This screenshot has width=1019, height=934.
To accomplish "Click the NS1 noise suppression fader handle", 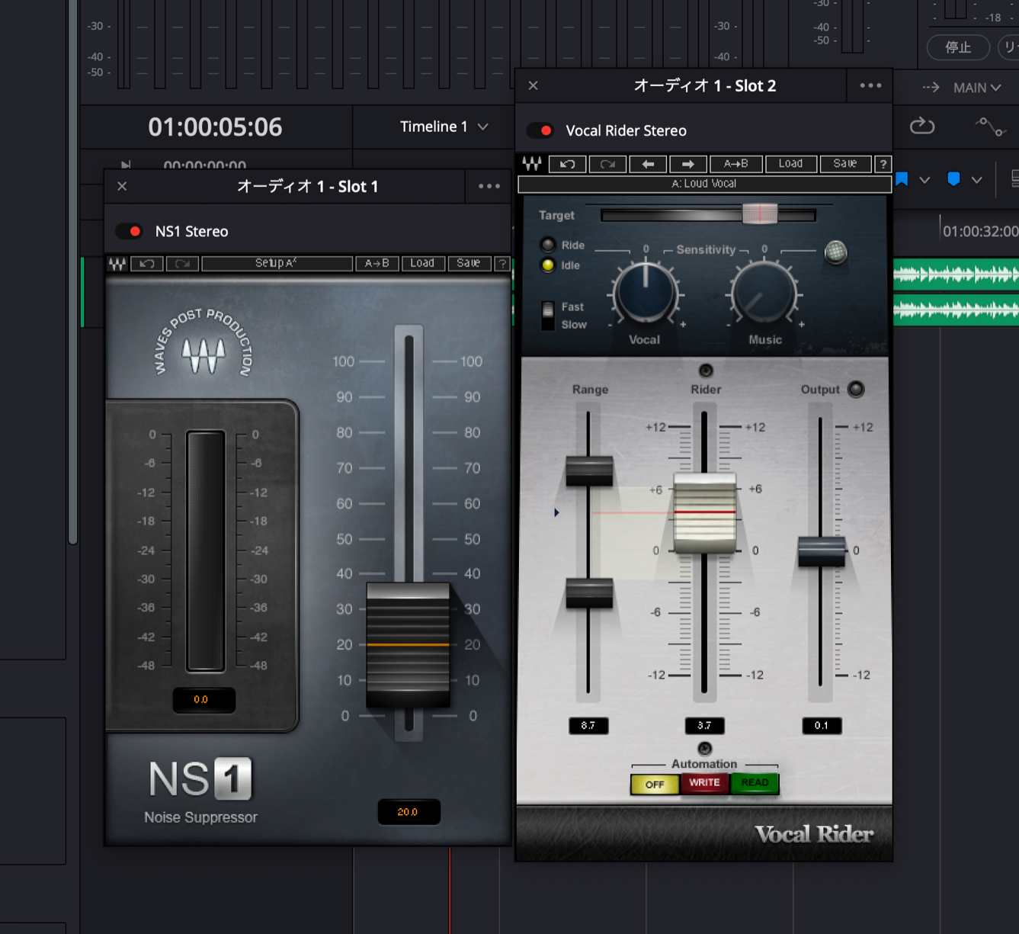I will 408,645.
